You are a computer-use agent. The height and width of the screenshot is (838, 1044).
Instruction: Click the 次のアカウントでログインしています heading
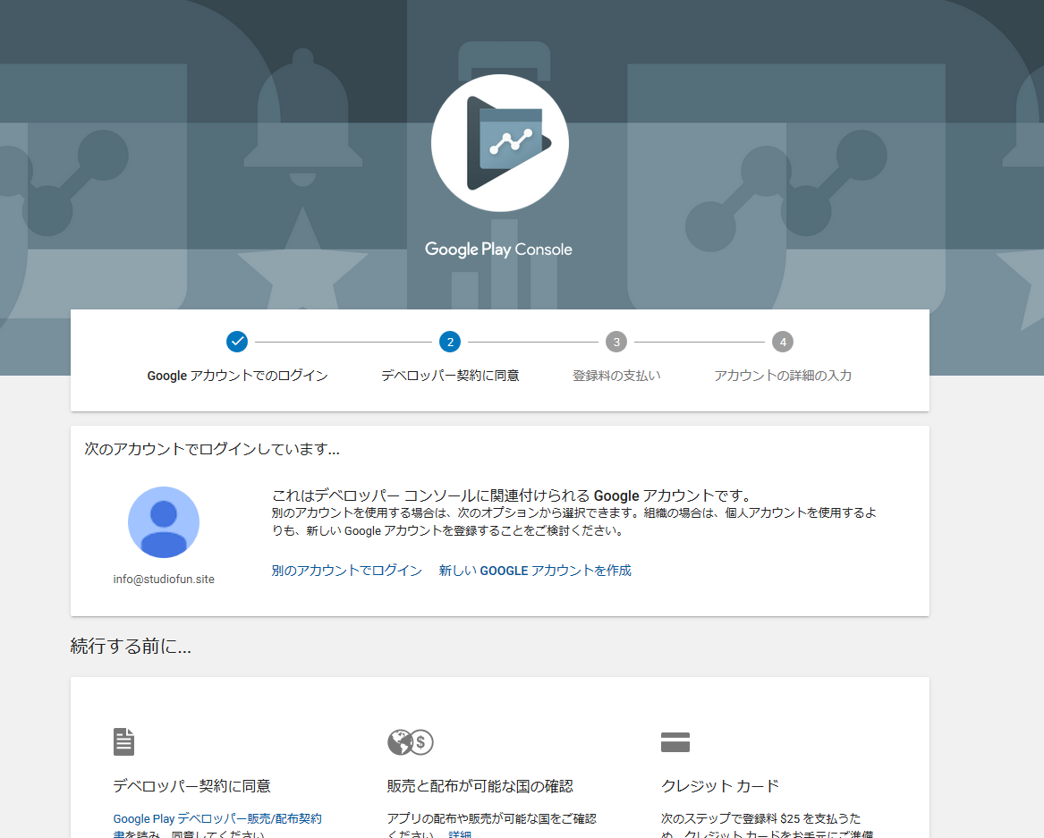coord(212,449)
